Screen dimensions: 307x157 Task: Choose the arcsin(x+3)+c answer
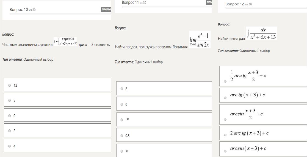[225, 151]
